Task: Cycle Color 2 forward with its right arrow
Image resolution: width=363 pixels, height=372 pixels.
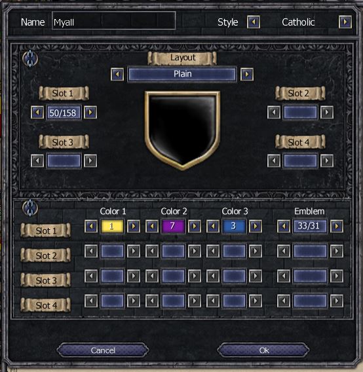Action: pyautogui.click(x=194, y=226)
